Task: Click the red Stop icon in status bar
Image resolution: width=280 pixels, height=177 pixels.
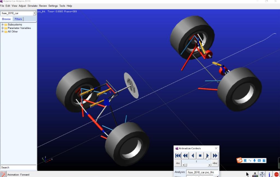Action: tap(276, 174)
